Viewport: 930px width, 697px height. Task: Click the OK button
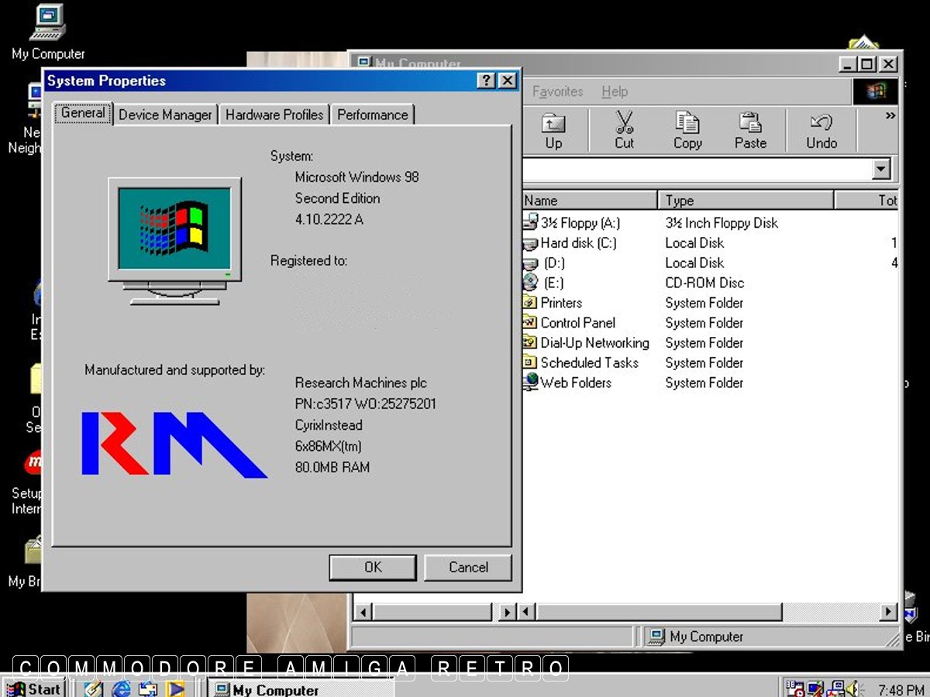pos(373,567)
